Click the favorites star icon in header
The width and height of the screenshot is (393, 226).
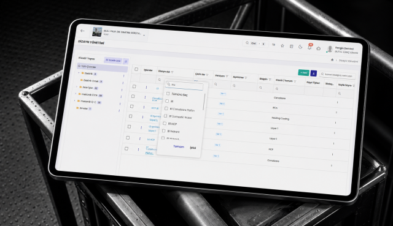coord(282,46)
